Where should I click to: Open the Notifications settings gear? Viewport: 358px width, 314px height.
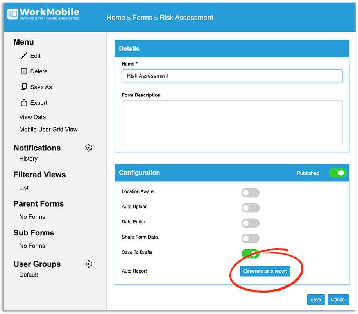(89, 148)
